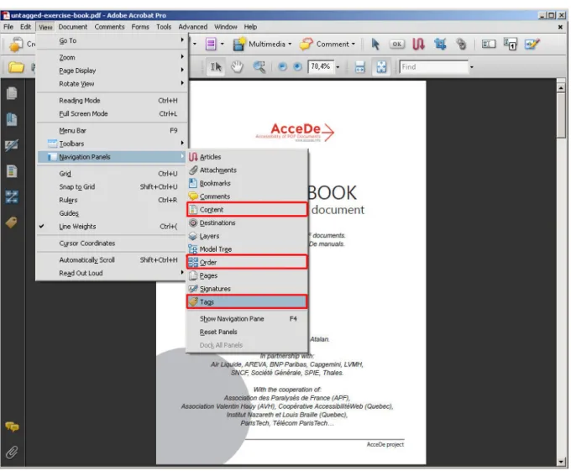
Task: Choose Content from Navigation Panels submenu
Action: (x=247, y=210)
